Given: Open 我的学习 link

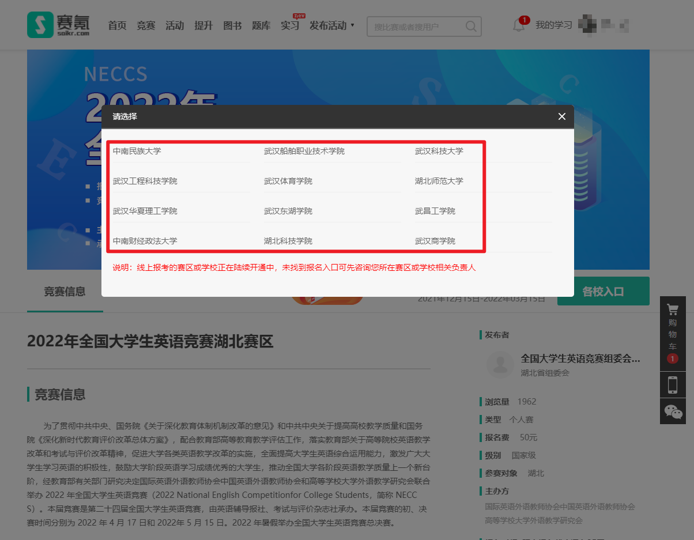Looking at the screenshot, I should click(553, 25).
